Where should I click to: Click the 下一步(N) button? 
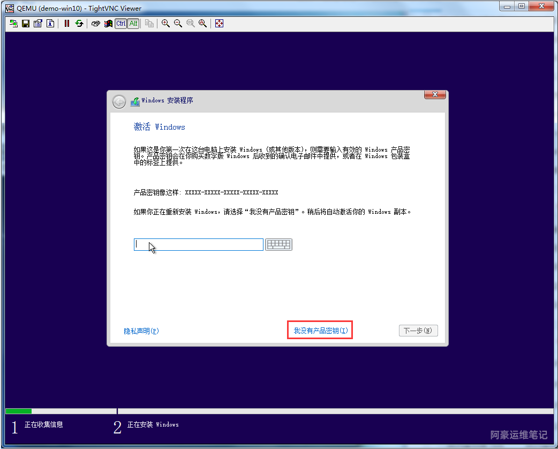point(418,331)
